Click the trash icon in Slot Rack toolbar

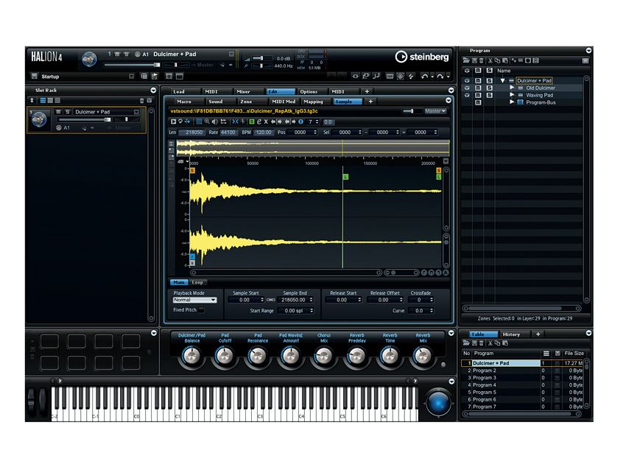point(141,101)
